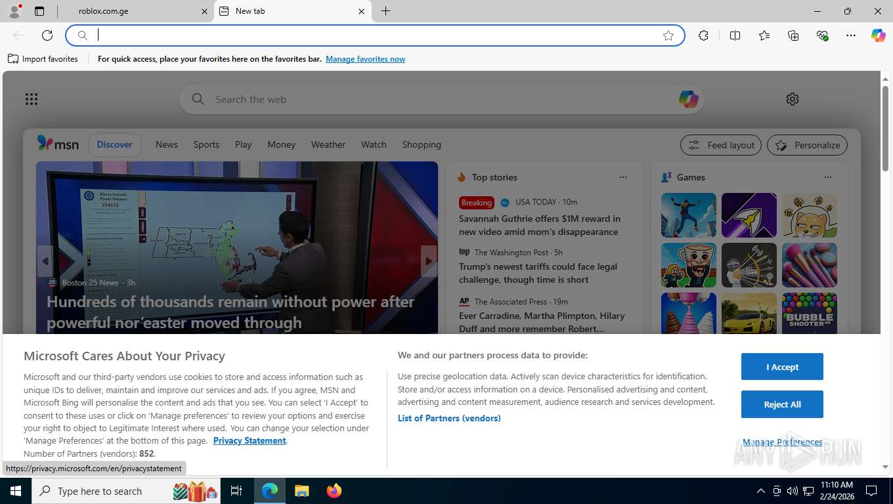Click the Copilot icon in the search box
Viewport: 893px width, 504px height.
click(688, 99)
